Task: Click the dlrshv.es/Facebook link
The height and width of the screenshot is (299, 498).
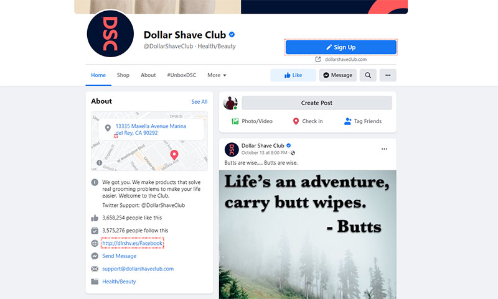Action: pos(133,243)
